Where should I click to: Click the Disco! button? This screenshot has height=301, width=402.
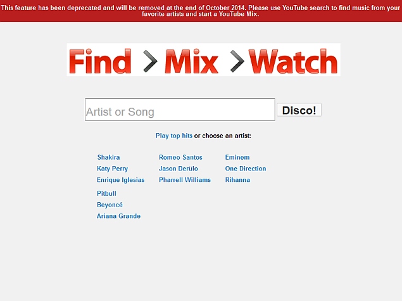click(299, 110)
